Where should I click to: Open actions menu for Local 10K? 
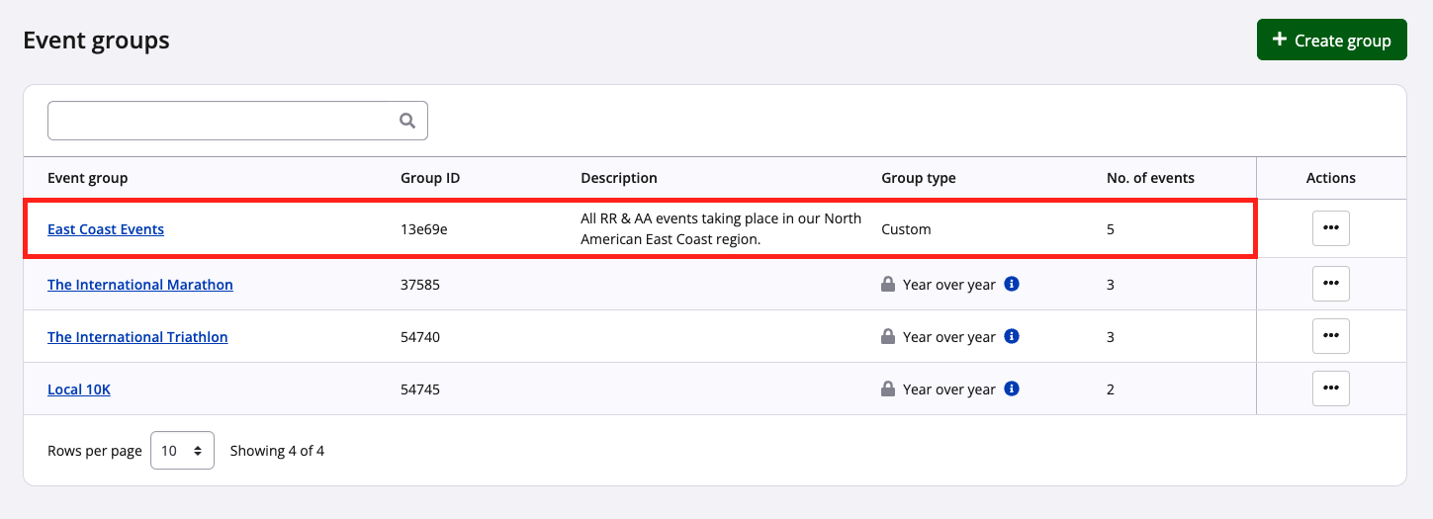pos(1330,389)
